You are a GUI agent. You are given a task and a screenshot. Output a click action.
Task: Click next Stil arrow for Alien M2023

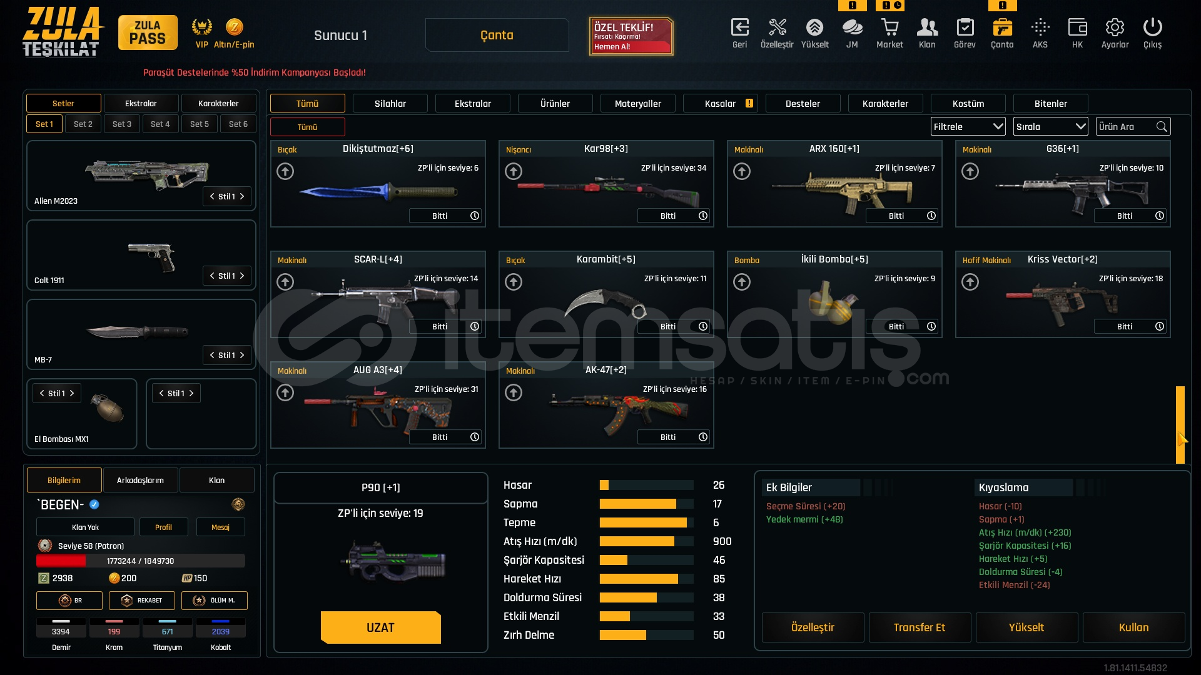(242, 196)
